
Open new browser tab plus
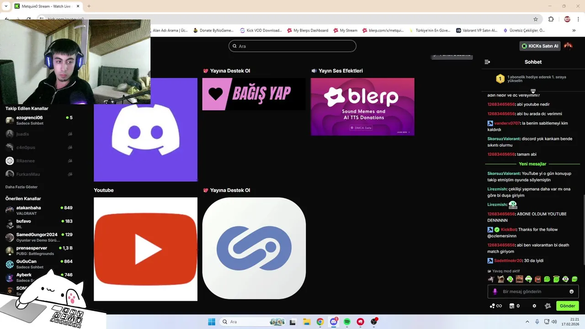pos(89,6)
